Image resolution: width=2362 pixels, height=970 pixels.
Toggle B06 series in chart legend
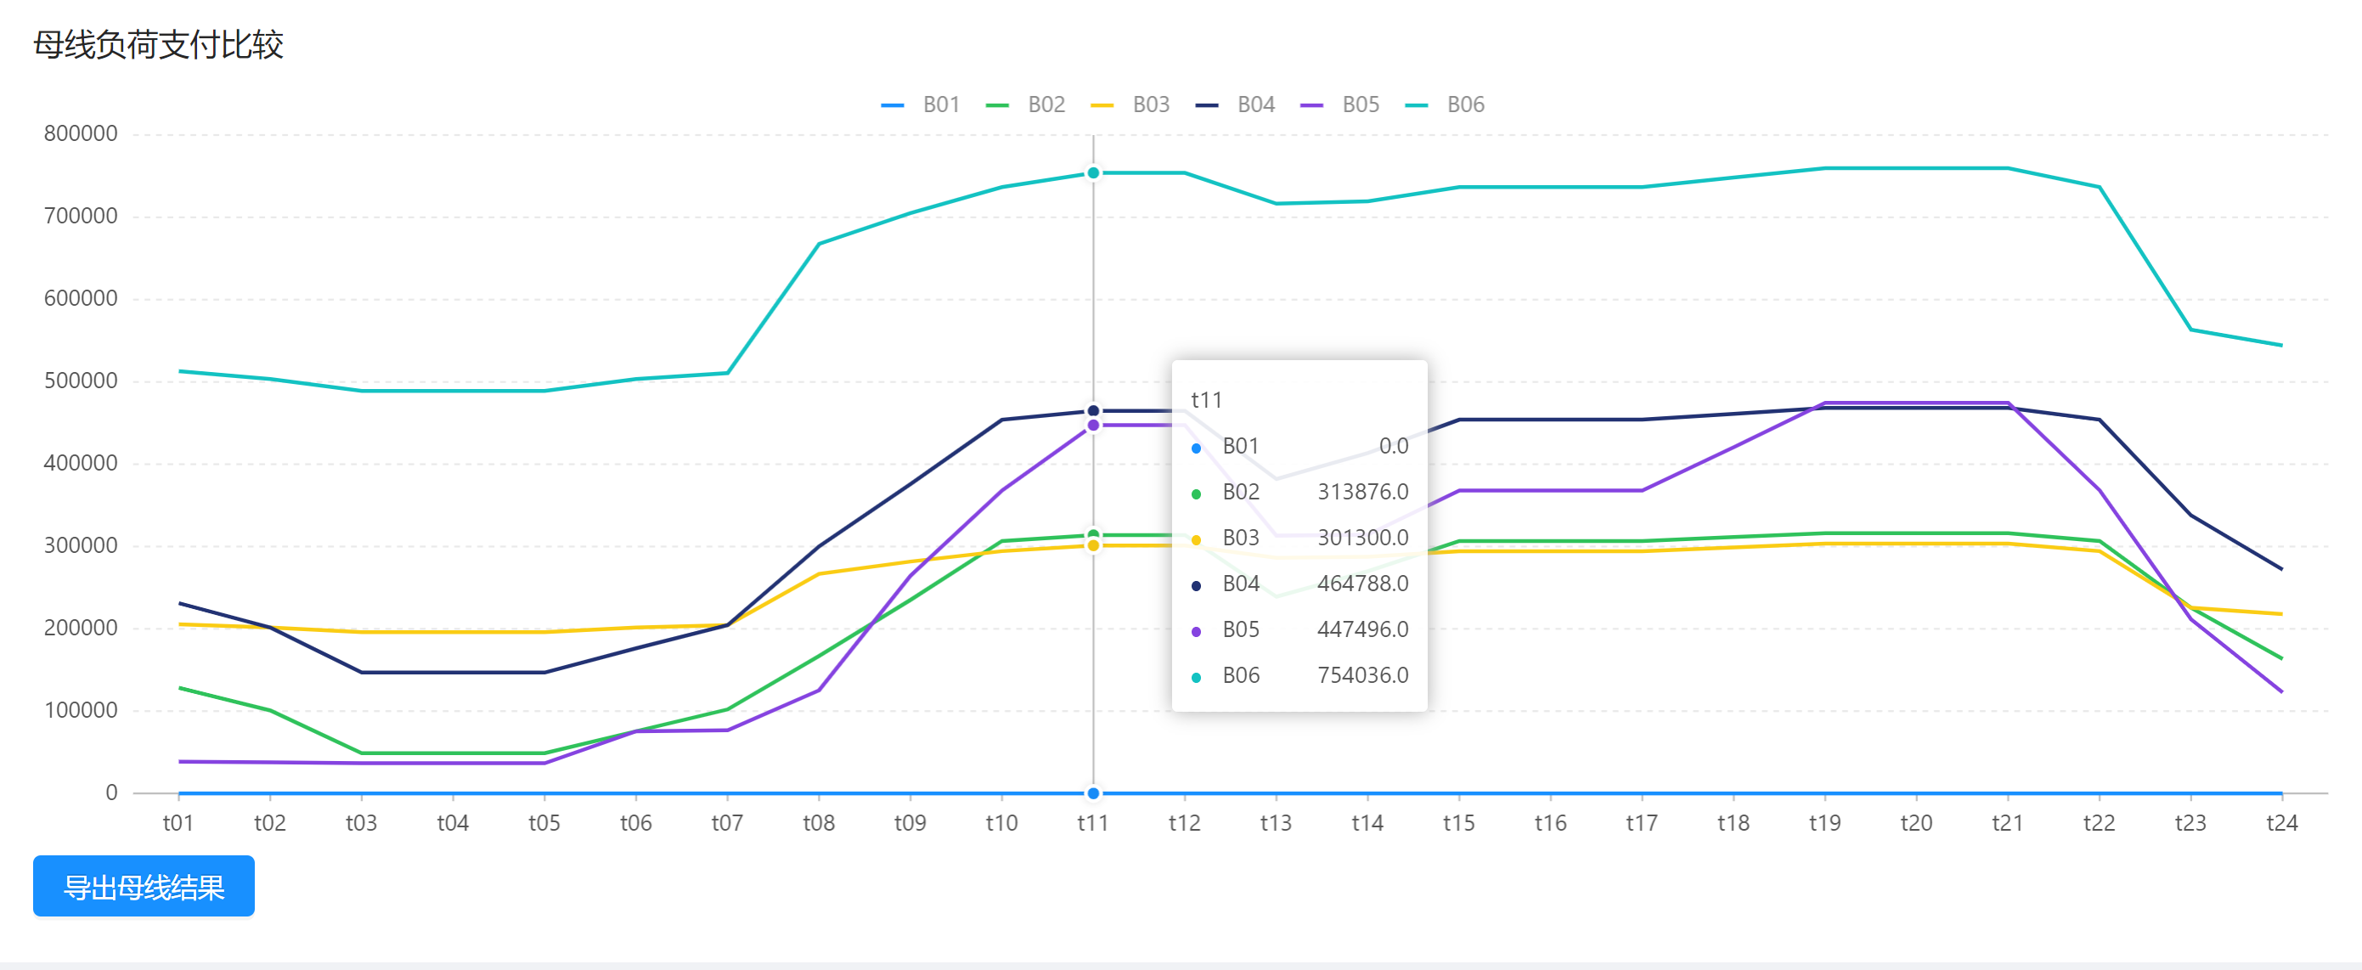click(1444, 104)
